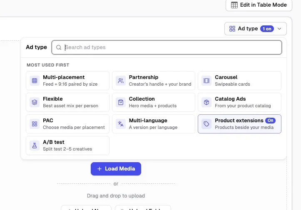This screenshot has width=301, height=210.
Task: Click the table icon in Edit in Table Mode
Action: point(234,5)
